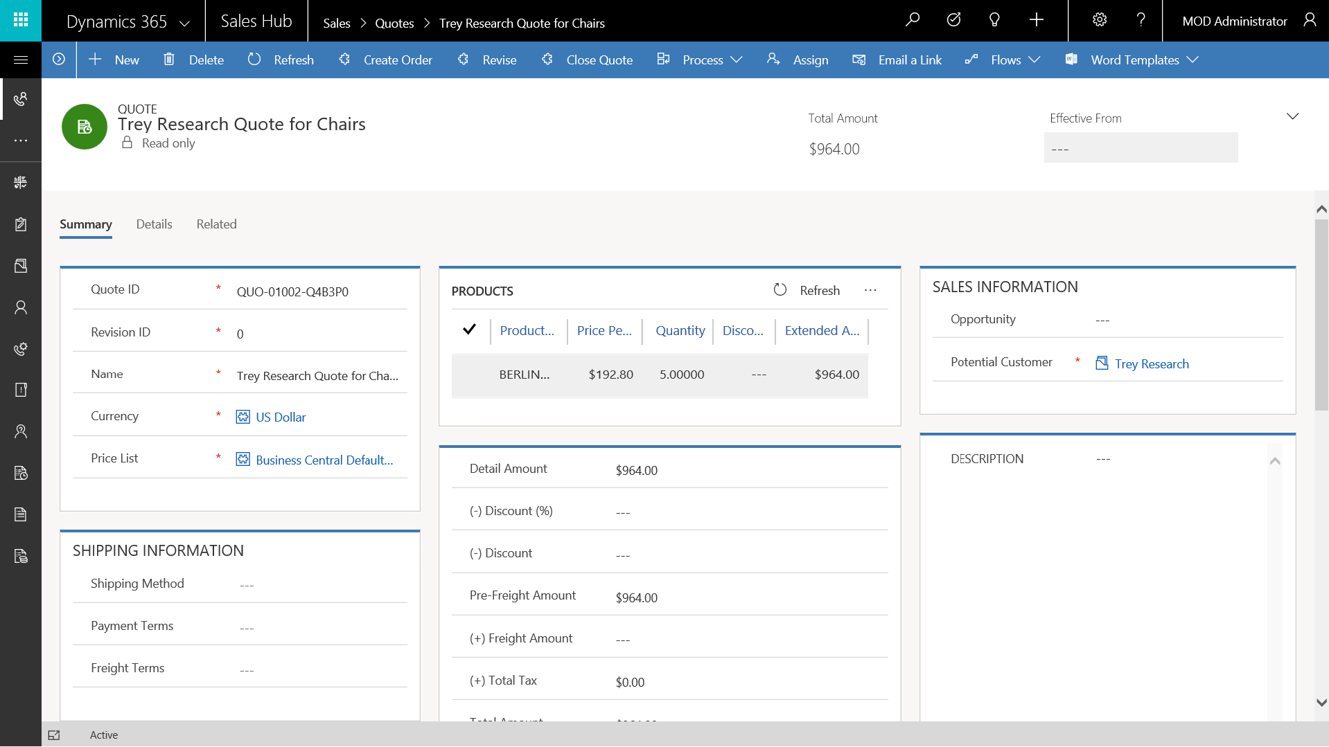Image resolution: width=1329 pixels, height=747 pixels.
Task: Click the help question mark icon
Action: click(1141, 20)
